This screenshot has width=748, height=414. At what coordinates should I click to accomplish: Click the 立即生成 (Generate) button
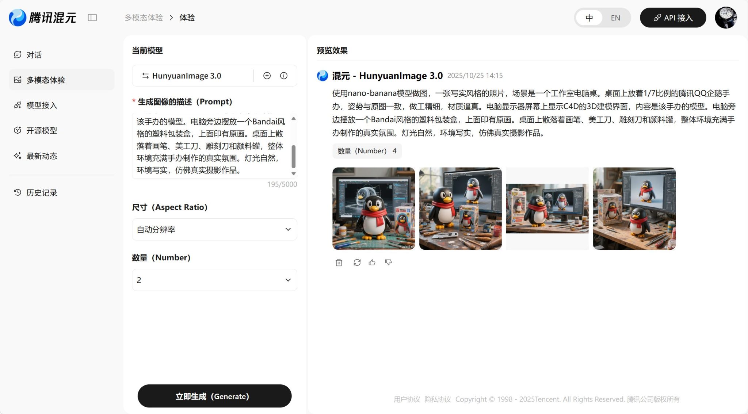[x=214, y=396]
